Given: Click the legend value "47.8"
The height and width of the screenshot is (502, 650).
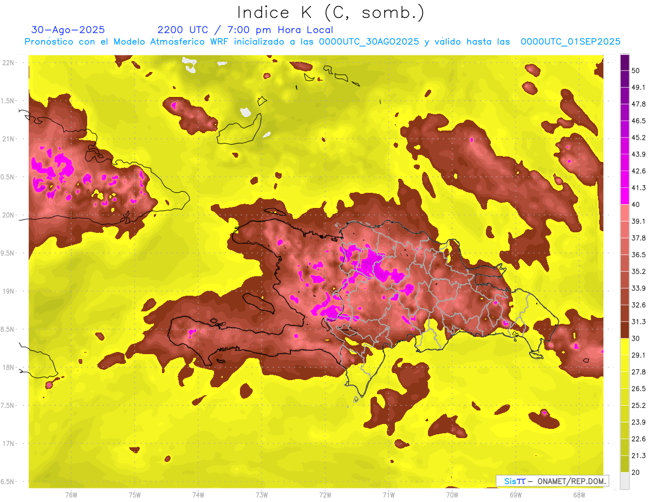Looking at the screenshot, I should 638,104.
